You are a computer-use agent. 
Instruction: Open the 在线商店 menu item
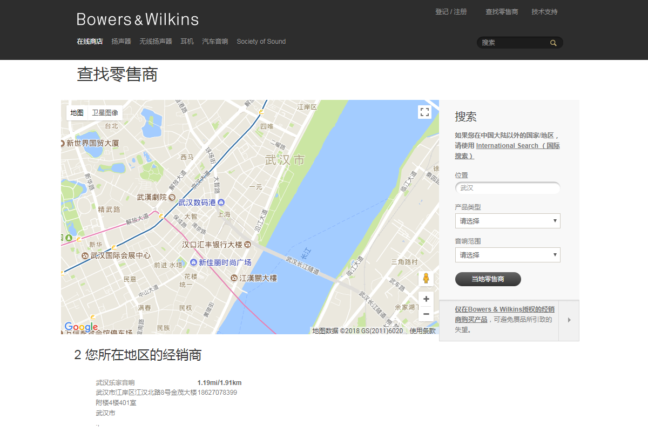click(x=90, y=42)
